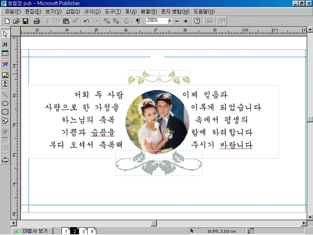Click the text '이루게 되었습니다'
This screenshot has height=235, width=313.
(226, 107)
